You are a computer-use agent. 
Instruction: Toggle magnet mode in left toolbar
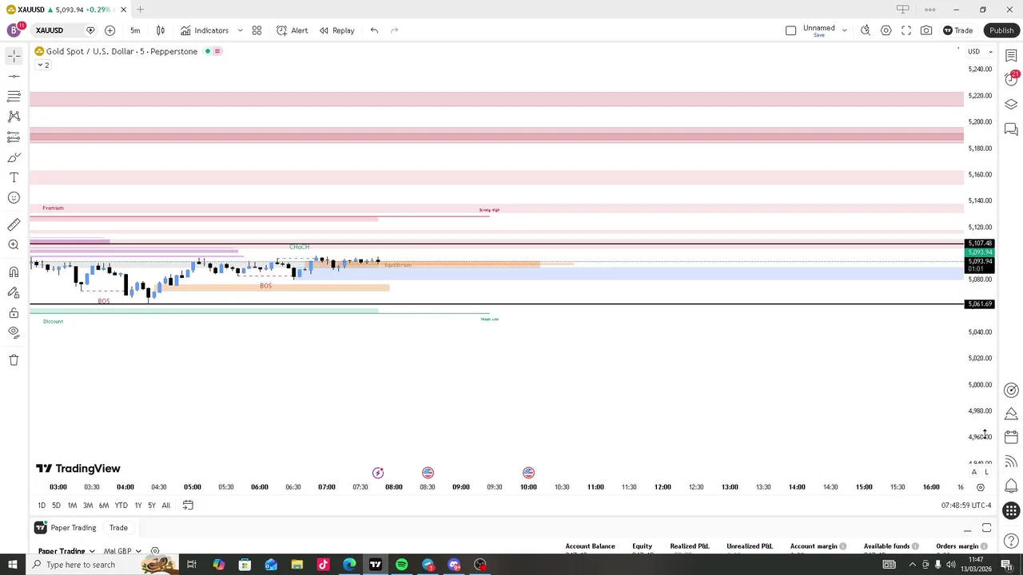coord(14,272)
